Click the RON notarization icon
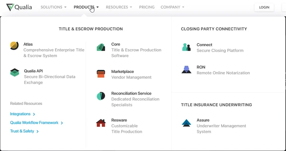The height and width of the screenshot is (151, 286). coord(187,69)
